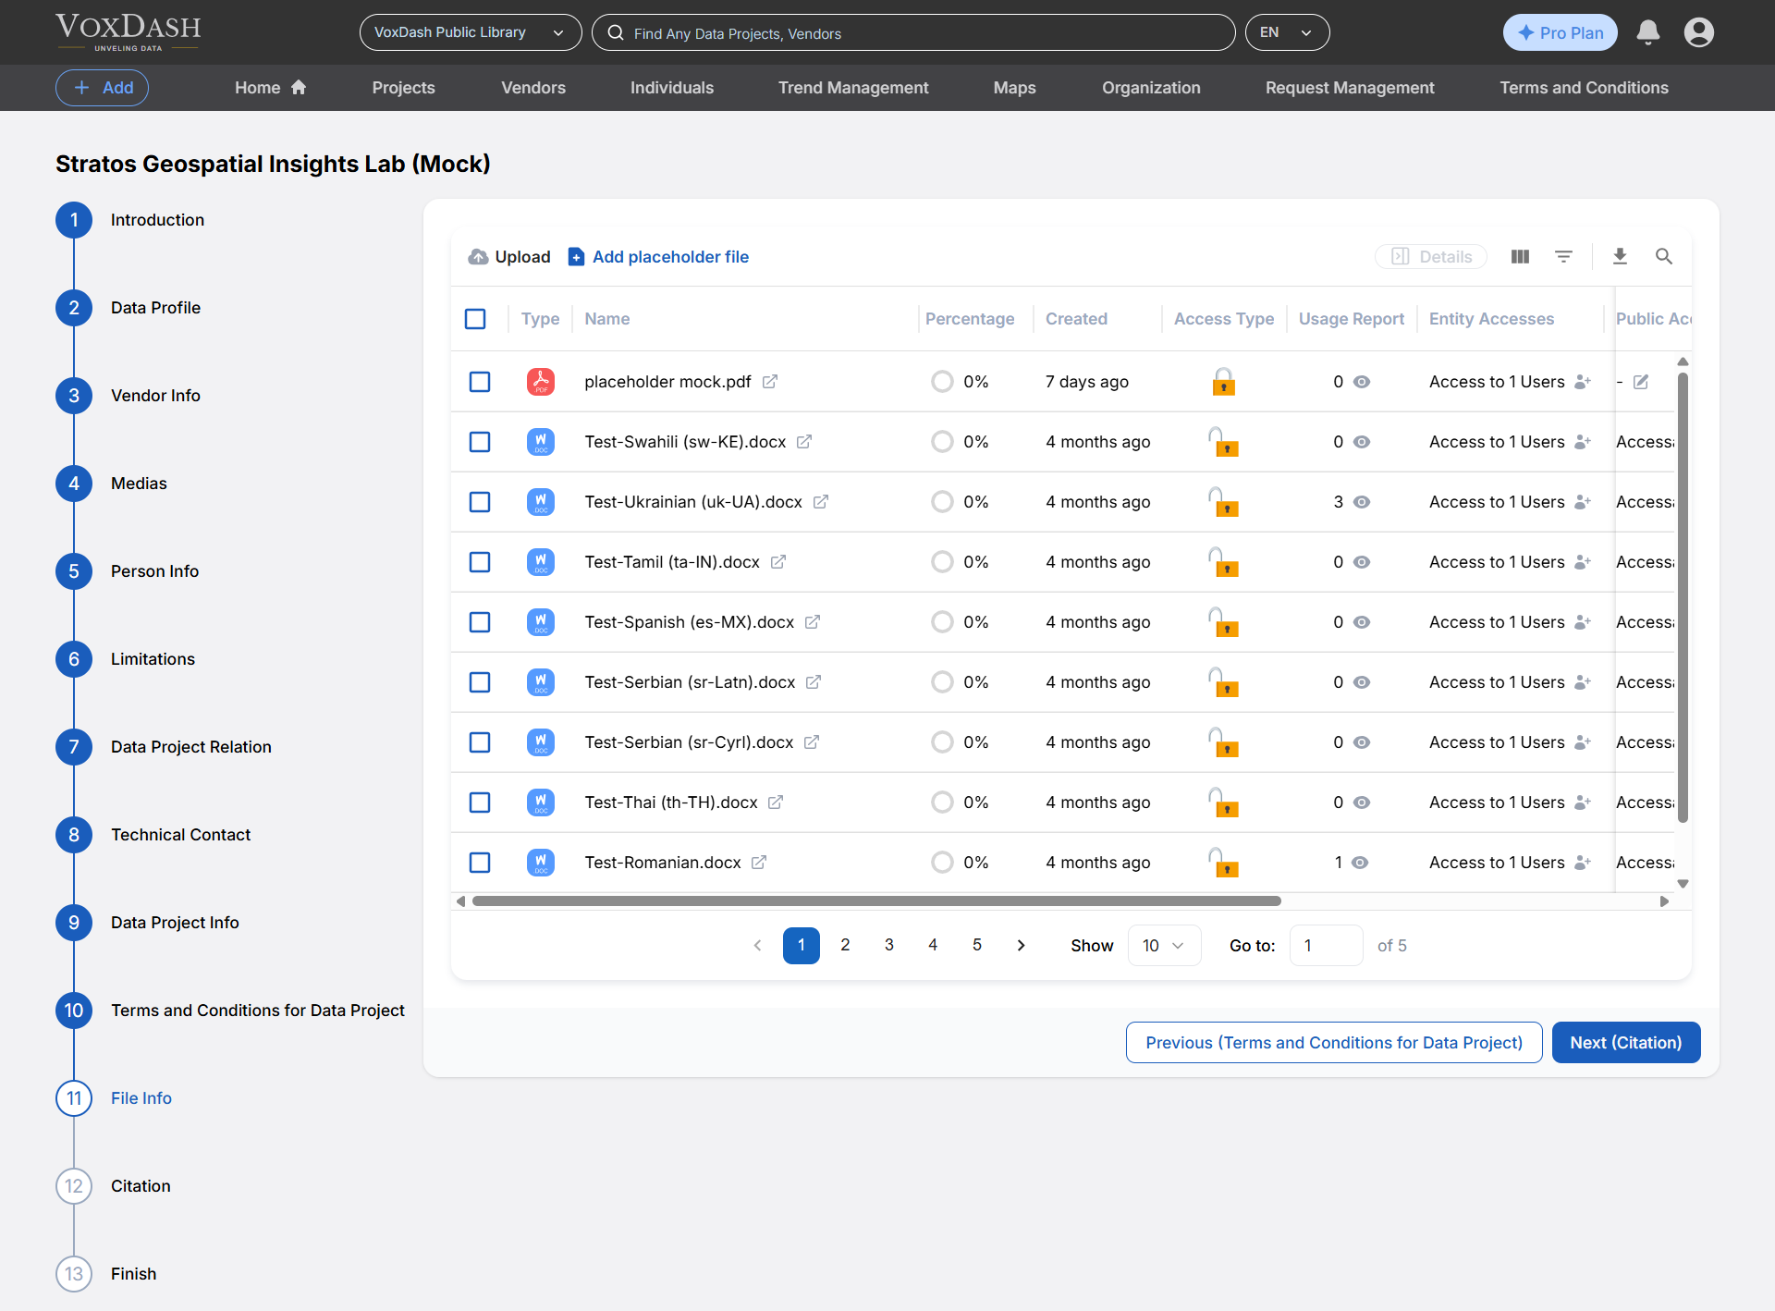The height and width of the screenshot is (1311, 1775).
Task: Select the Test-Romanian.docx row checkbox
Action: 480,863
